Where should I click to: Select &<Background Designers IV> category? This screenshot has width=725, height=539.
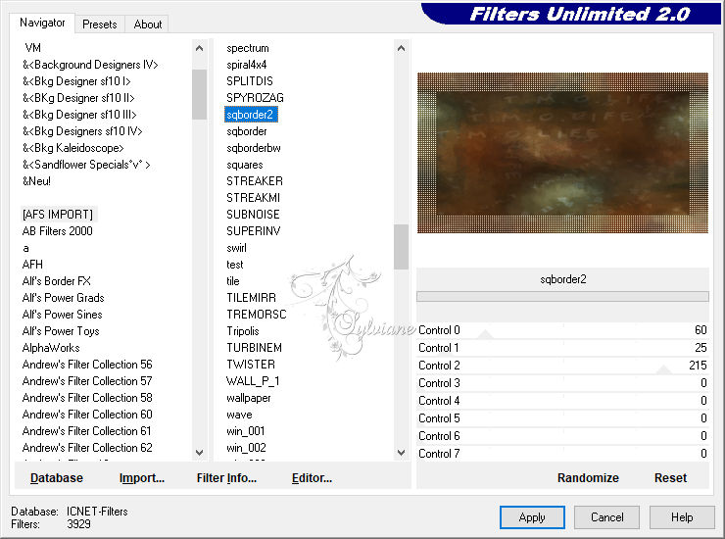coord(90,65)
